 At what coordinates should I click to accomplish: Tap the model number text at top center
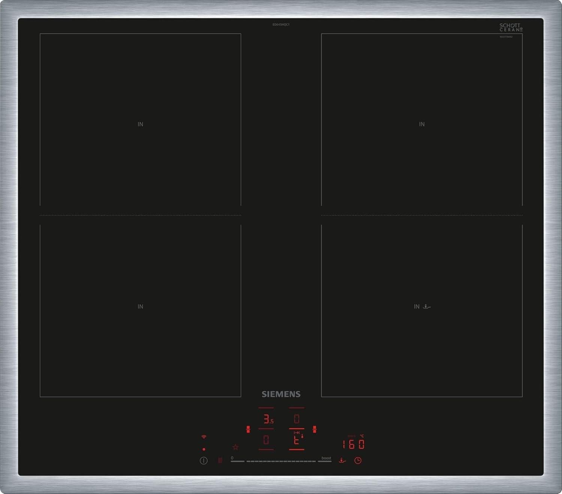281,25
